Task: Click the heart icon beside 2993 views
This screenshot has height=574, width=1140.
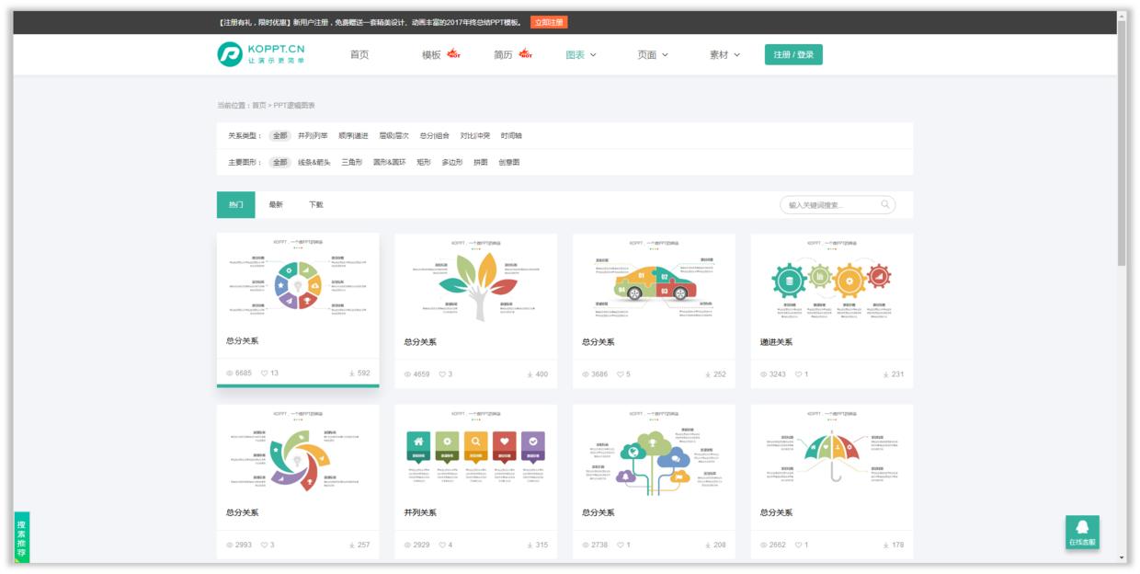Action: [265, 545]
